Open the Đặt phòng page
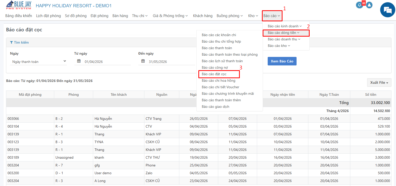Screen dimensions: 396x186 point(99,16)
